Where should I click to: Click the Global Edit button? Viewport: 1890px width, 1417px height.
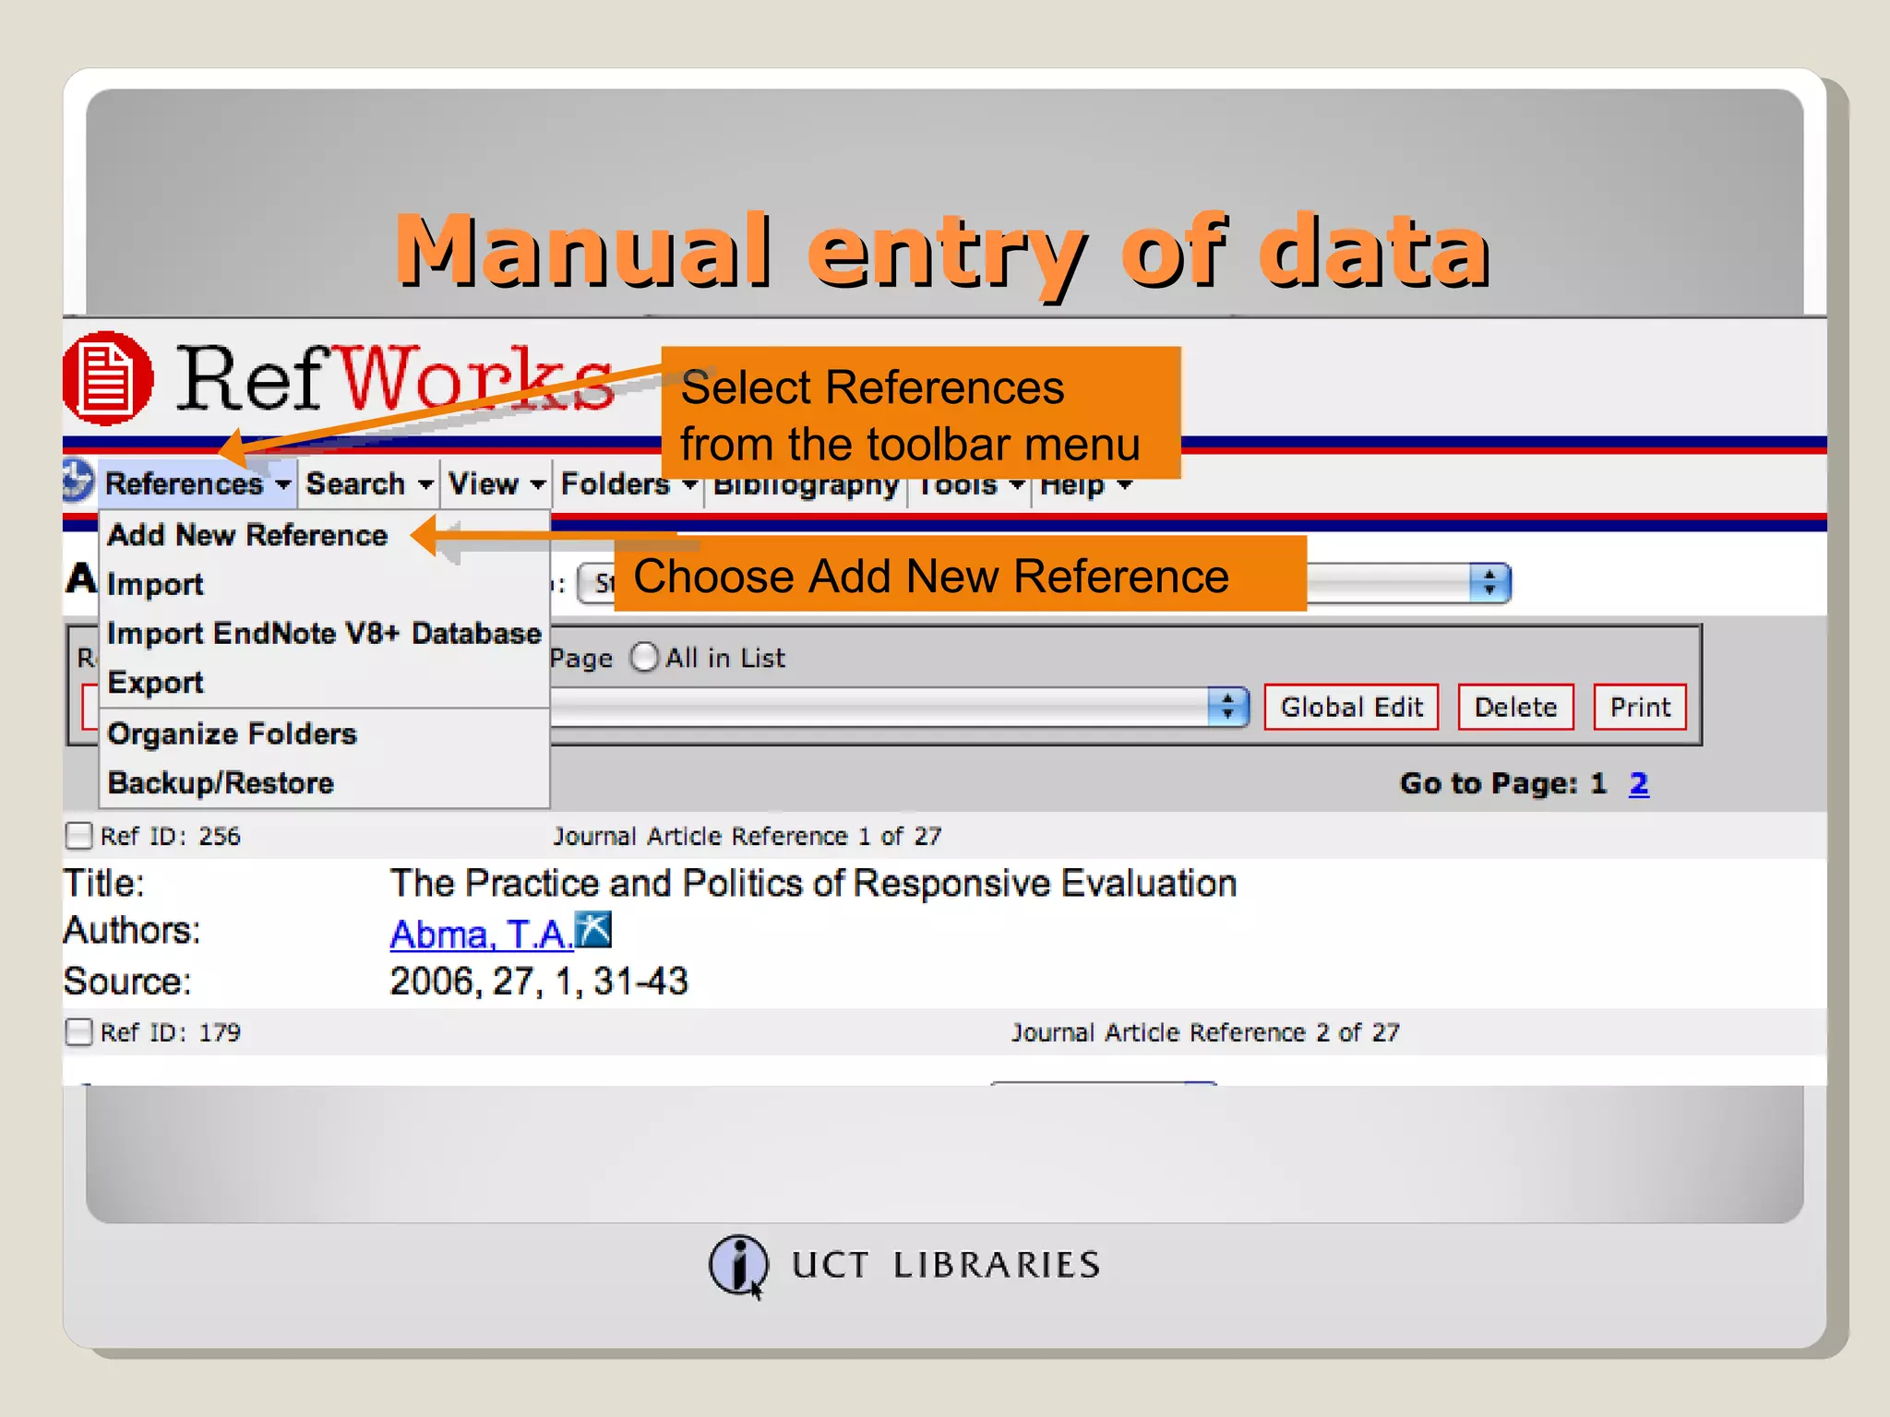click(1351, 708)
